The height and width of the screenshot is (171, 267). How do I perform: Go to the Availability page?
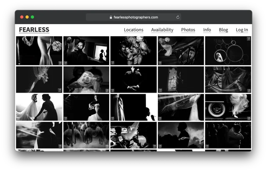coord(162,30)
